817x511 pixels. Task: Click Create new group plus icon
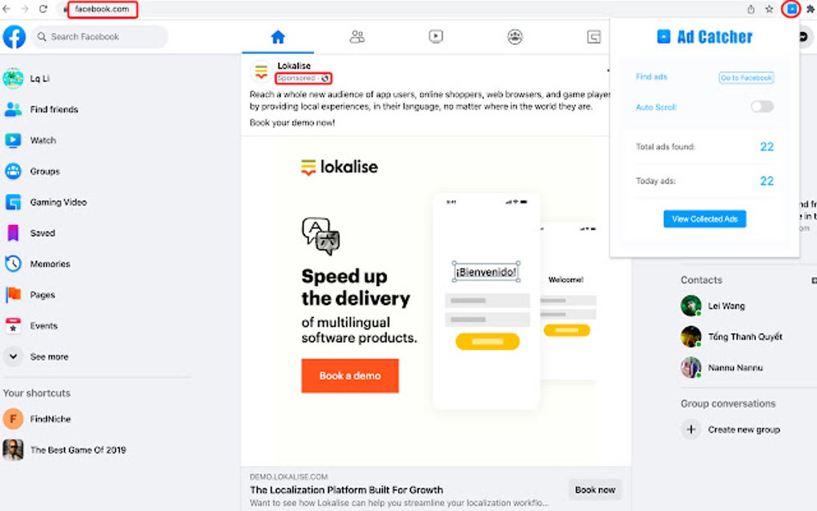coord(691,430)
